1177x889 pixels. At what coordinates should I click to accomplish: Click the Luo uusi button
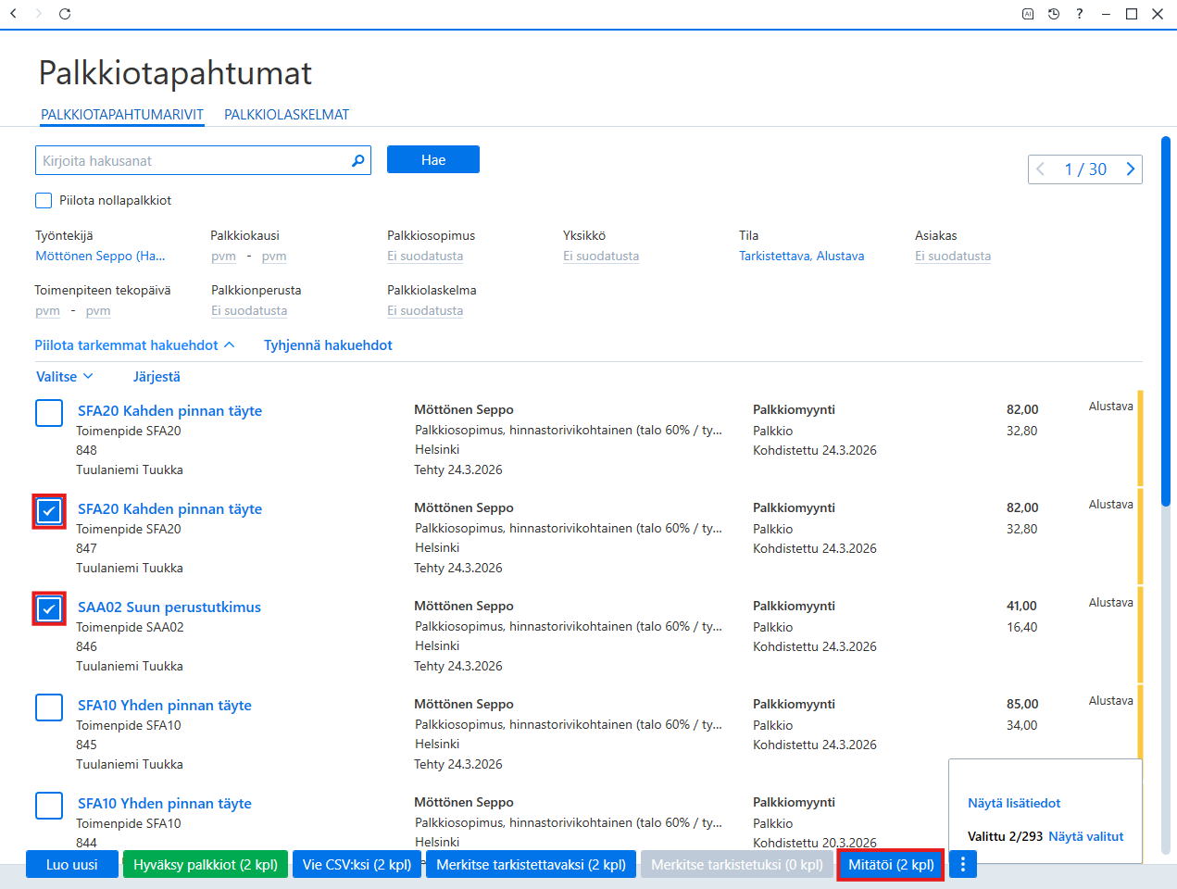[x=72, y=864]
